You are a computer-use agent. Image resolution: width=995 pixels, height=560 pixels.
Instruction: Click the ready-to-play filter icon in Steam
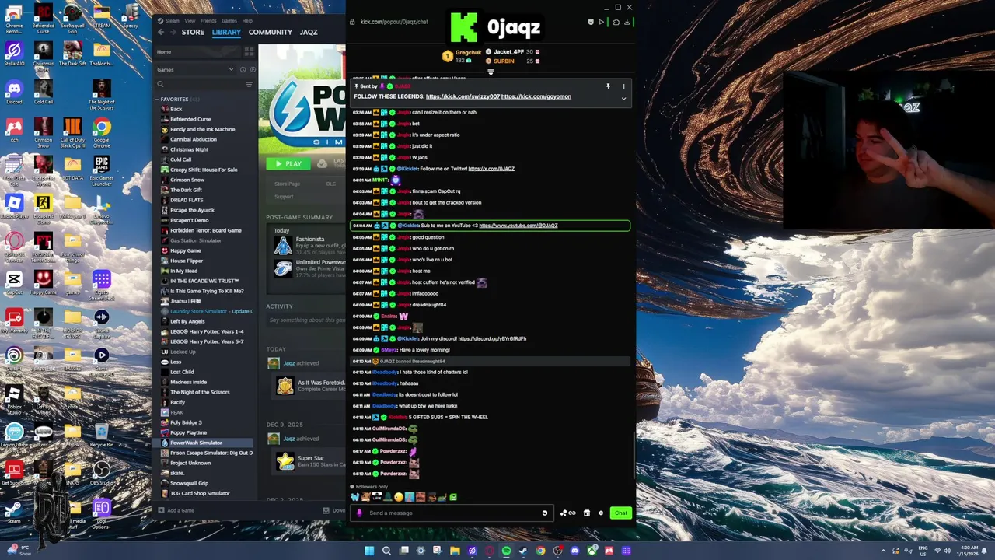[253, 69]
